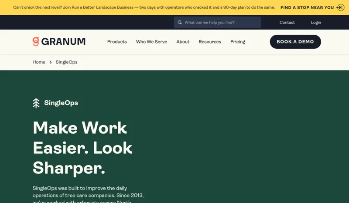
Task: Open the Resources navigation menu
Action: [210, 42]
